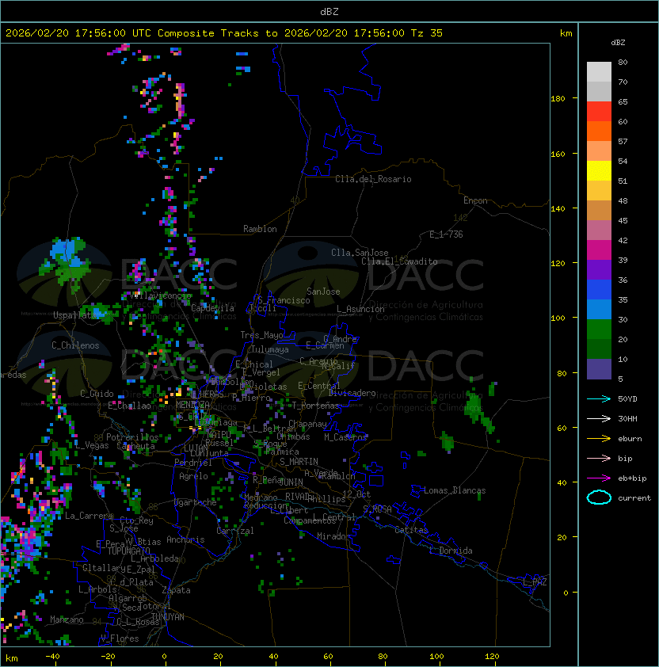659x667 pixels.
Task: Click the 'Agrelo' map label
Action: coord(193,476)
